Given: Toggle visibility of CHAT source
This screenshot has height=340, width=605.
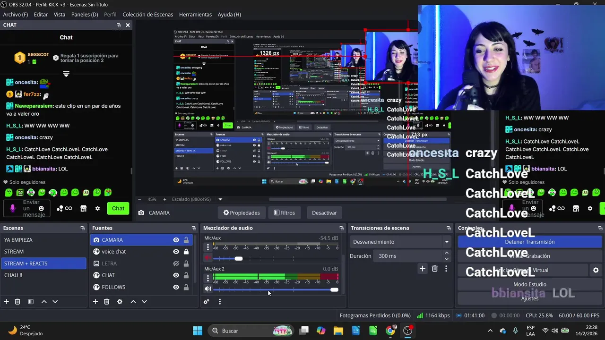Looking at the screenshot, I should 176,275.
